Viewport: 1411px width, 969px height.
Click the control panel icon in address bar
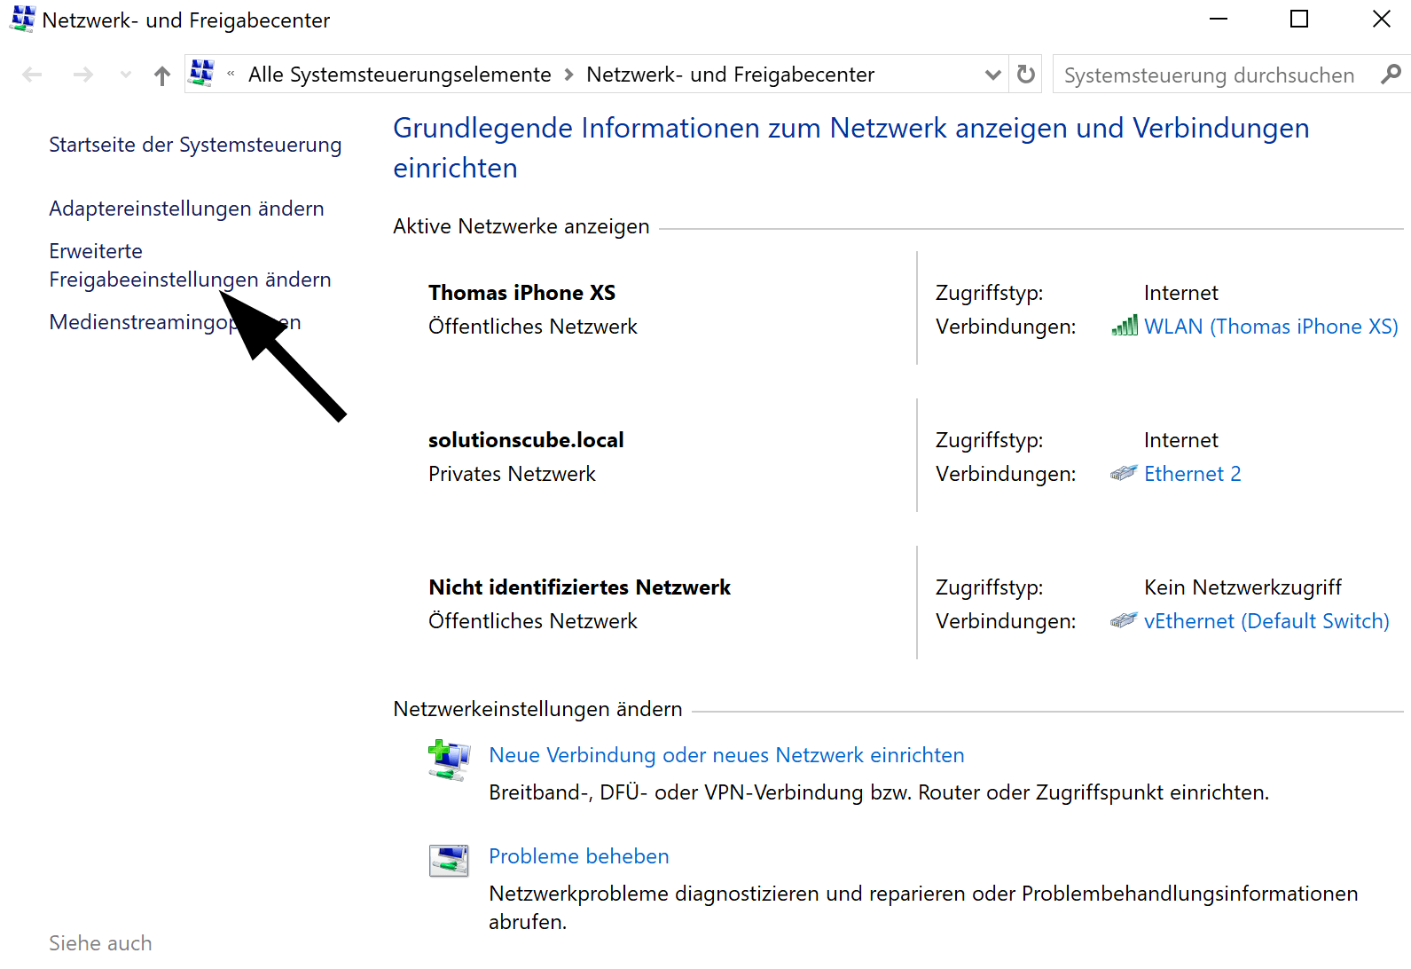tap(202, 74)
